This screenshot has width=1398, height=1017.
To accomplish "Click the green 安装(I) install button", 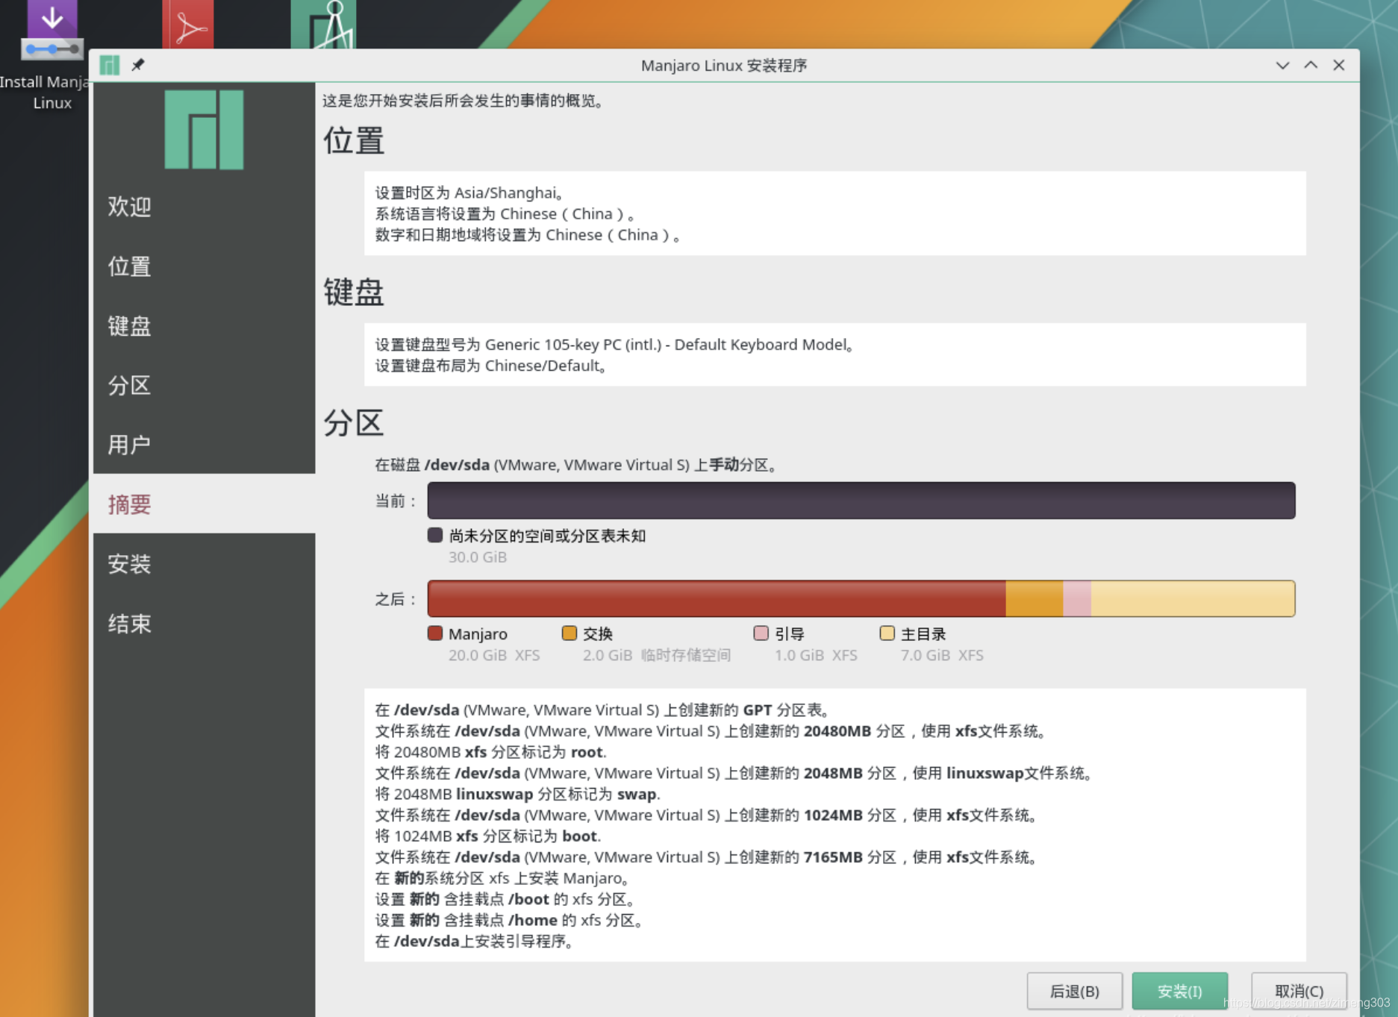I will pos(1179,991).
